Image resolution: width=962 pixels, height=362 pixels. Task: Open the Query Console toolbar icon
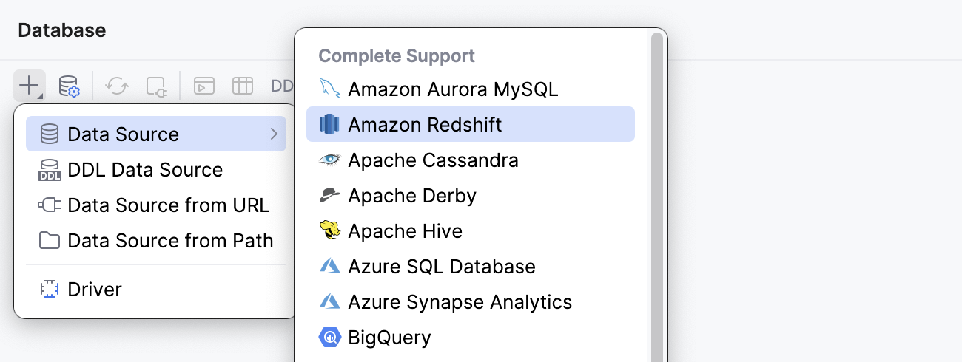(x=203, y=86)
